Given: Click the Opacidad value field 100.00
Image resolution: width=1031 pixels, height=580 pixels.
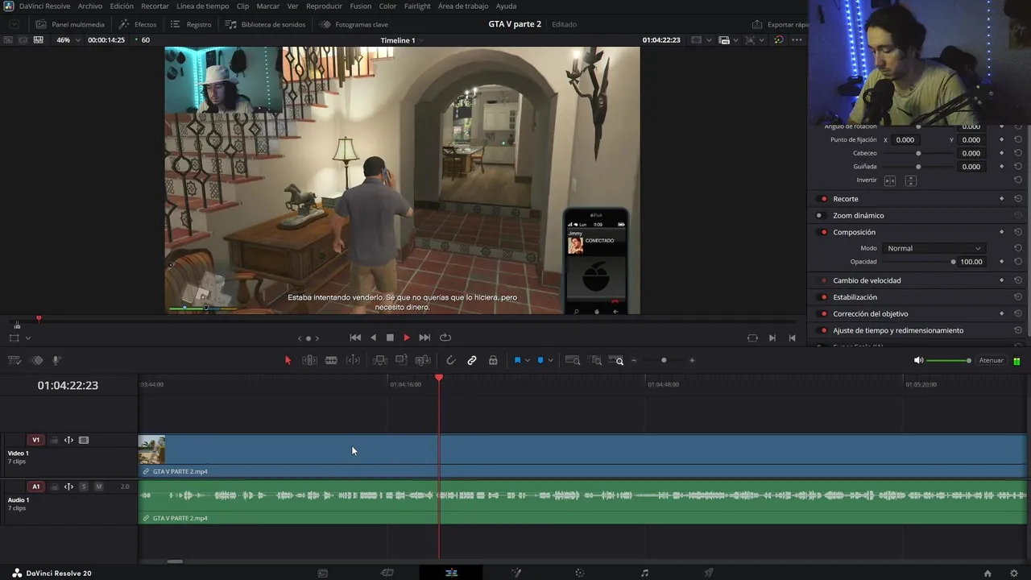Looking at the screenshot, I should tap(971, 262).
